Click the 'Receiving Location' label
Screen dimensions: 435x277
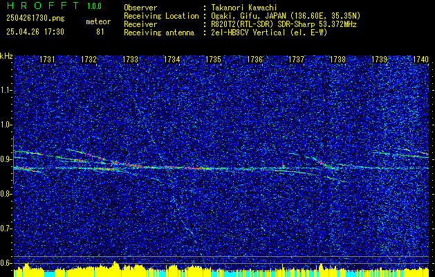point(161,16)
